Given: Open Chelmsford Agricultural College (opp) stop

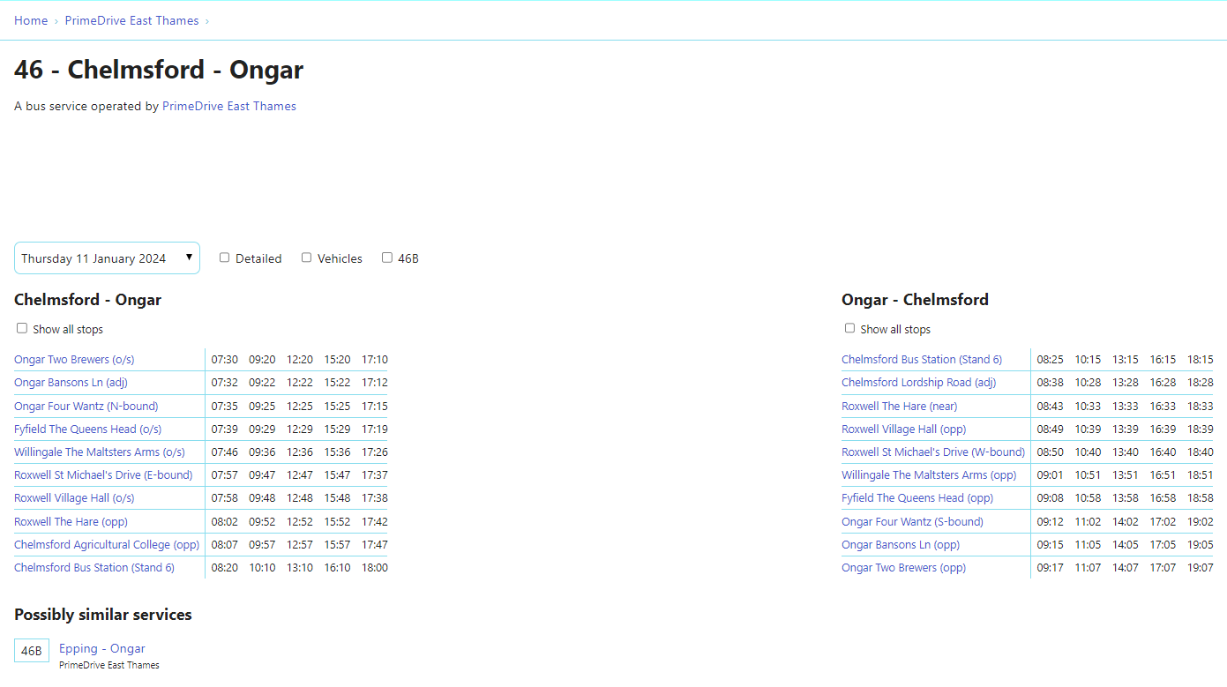Looking at the screenshot, I should point(107,545).
